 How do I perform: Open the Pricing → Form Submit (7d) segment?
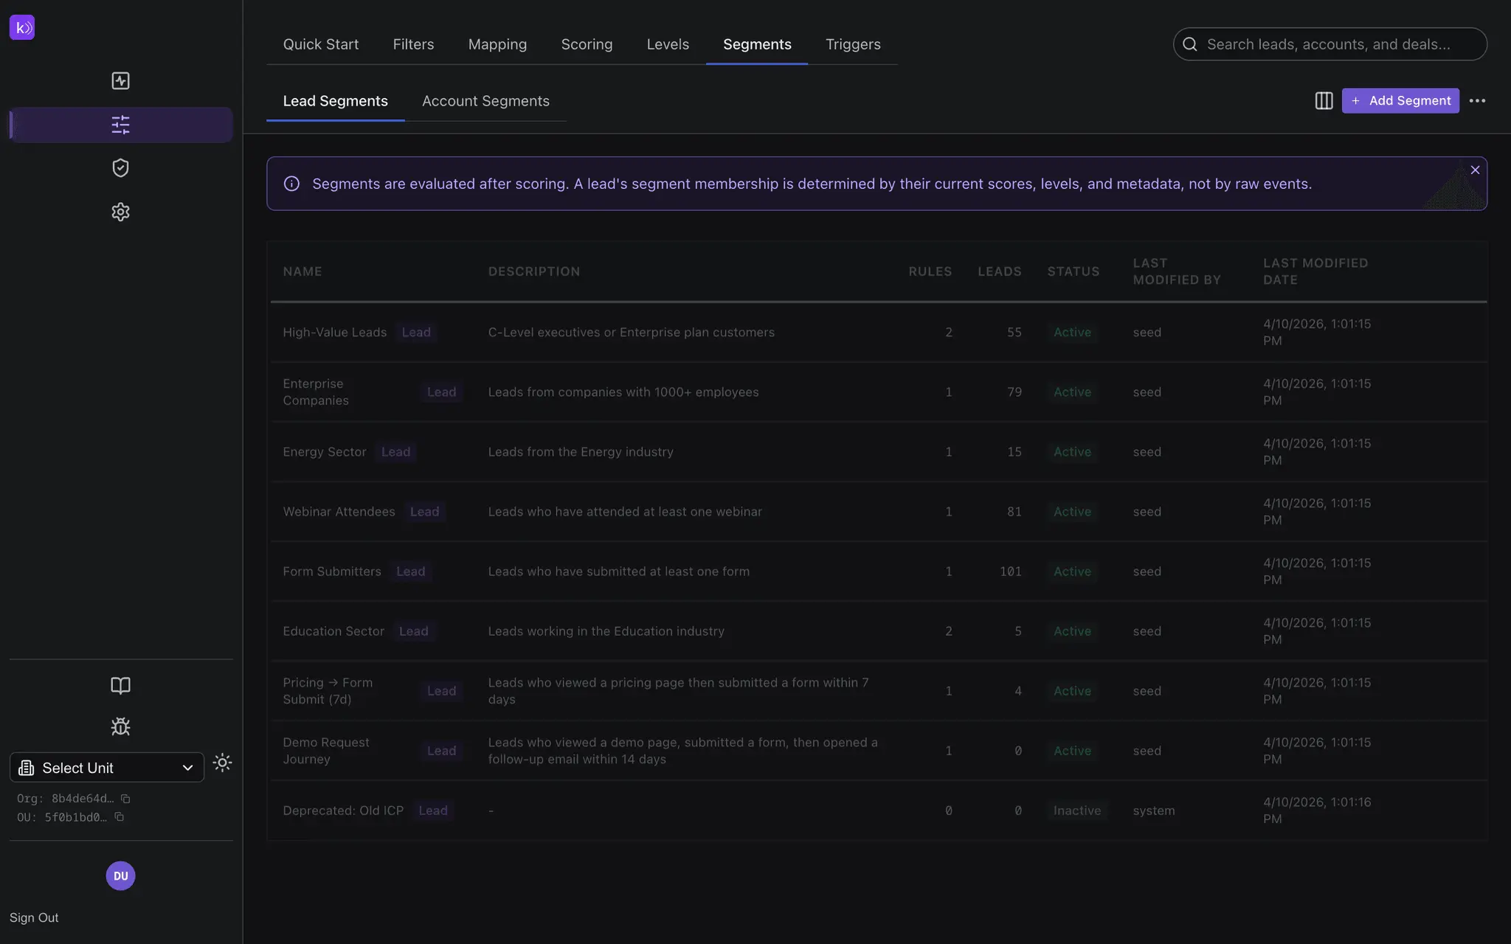point(328,690)
